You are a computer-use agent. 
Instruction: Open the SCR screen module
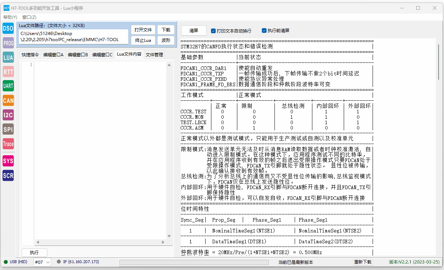click(8, 176)
